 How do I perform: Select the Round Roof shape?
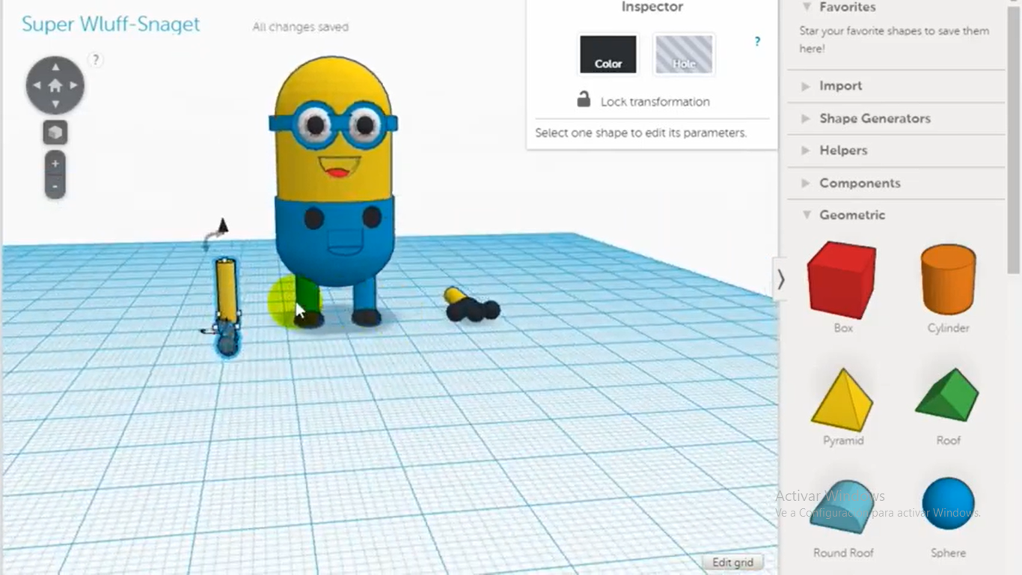843,508
